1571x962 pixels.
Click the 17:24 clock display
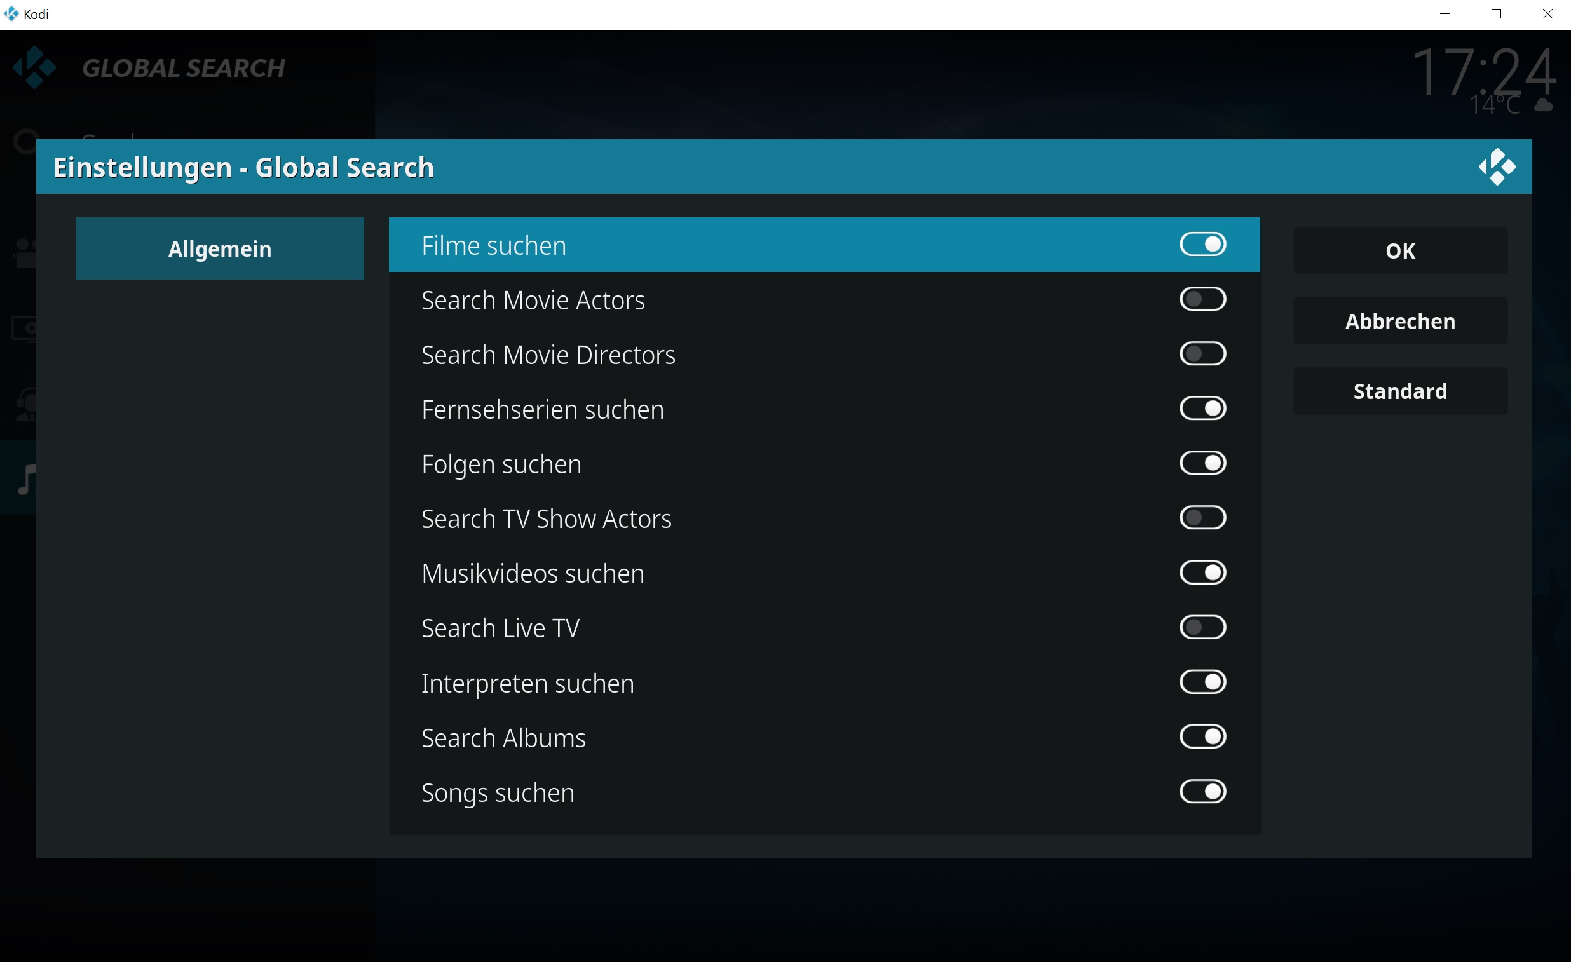click(1484, 71)
